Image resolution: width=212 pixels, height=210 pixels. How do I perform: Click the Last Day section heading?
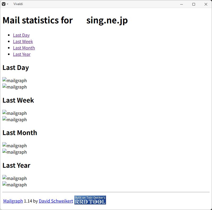click(16, 68)
